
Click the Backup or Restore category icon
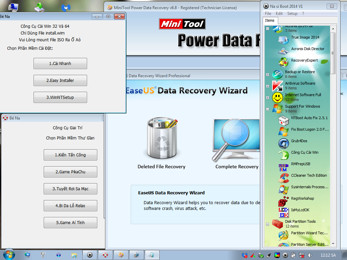pyautogui.click(x=277, y=74)
